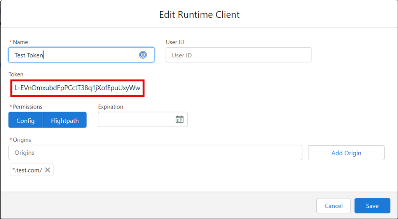Screen dimensions: 398x219
Task: Toggle the Flightpath permission button
Action: pyautogui.click(x=65, y=120)
